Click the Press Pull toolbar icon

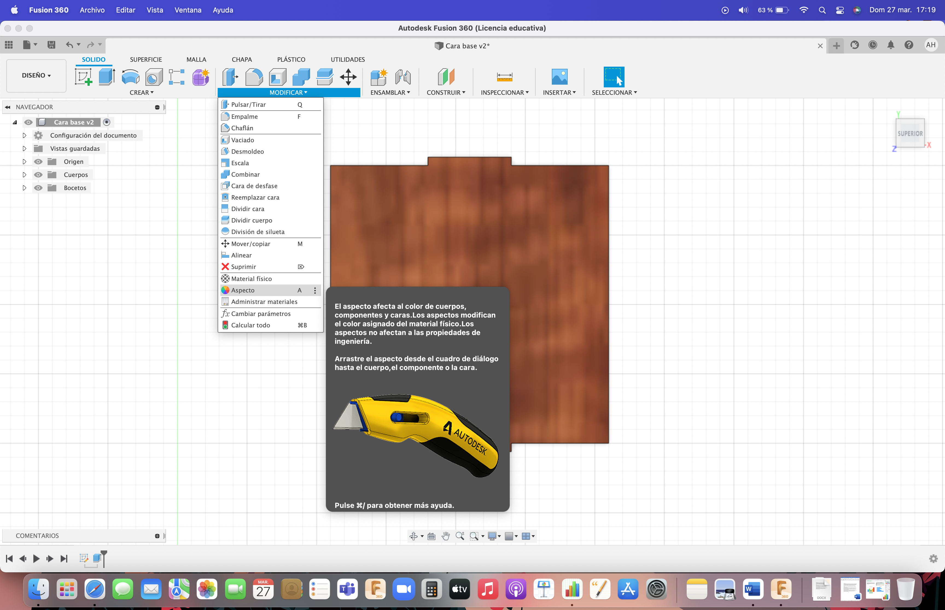pos(230,77)
